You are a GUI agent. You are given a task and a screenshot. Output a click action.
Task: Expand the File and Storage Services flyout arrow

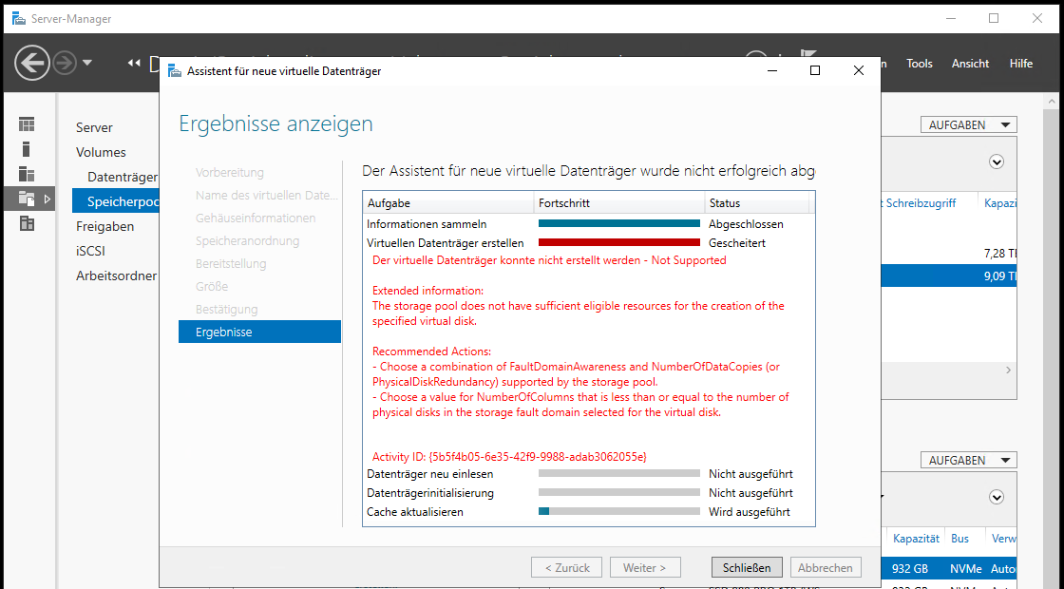pyautogui.click(x=47, y=199)
